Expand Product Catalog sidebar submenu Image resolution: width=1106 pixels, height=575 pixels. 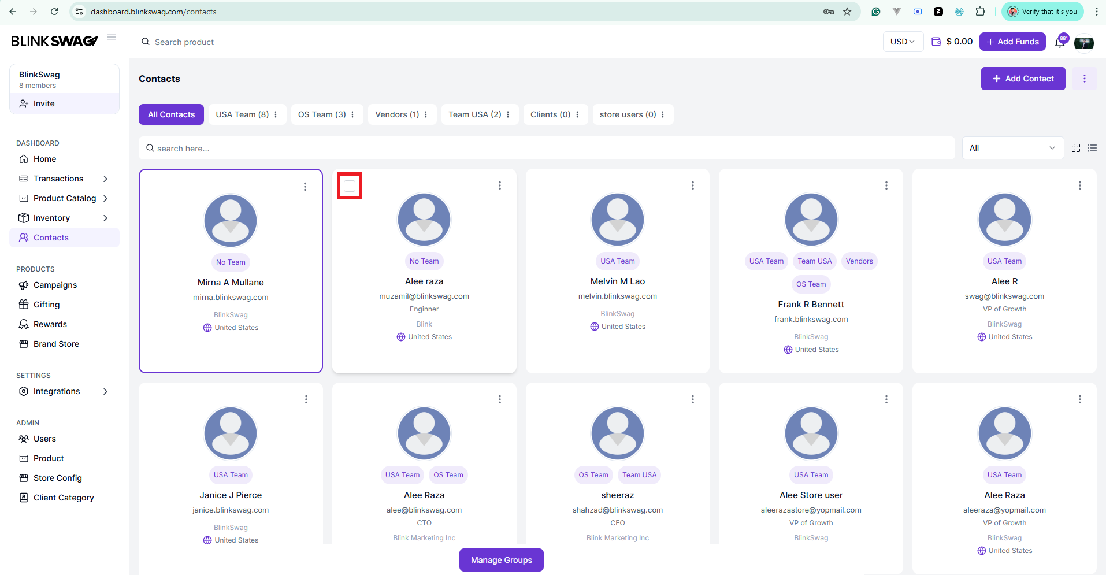105,198
